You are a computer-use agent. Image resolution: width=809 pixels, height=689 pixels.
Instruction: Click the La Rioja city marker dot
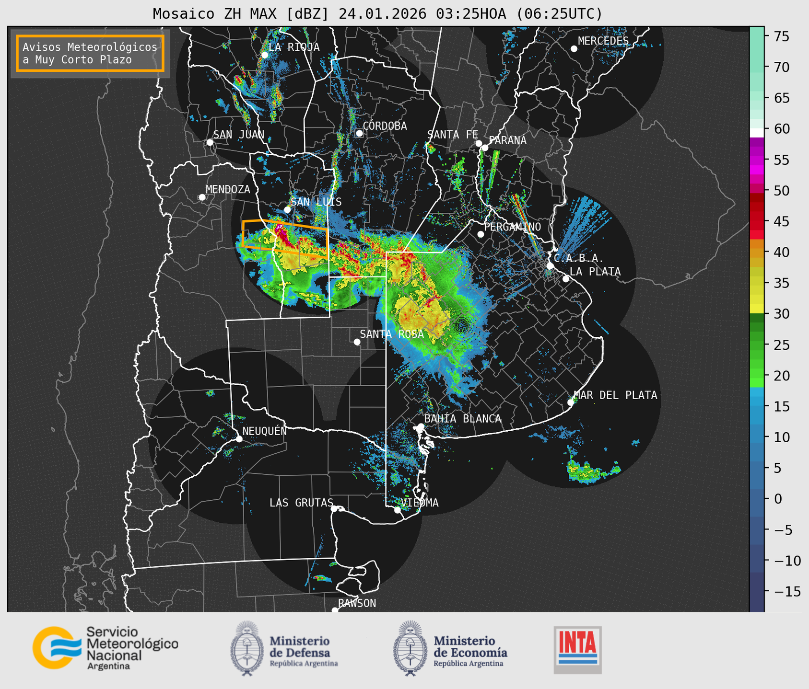264,55
